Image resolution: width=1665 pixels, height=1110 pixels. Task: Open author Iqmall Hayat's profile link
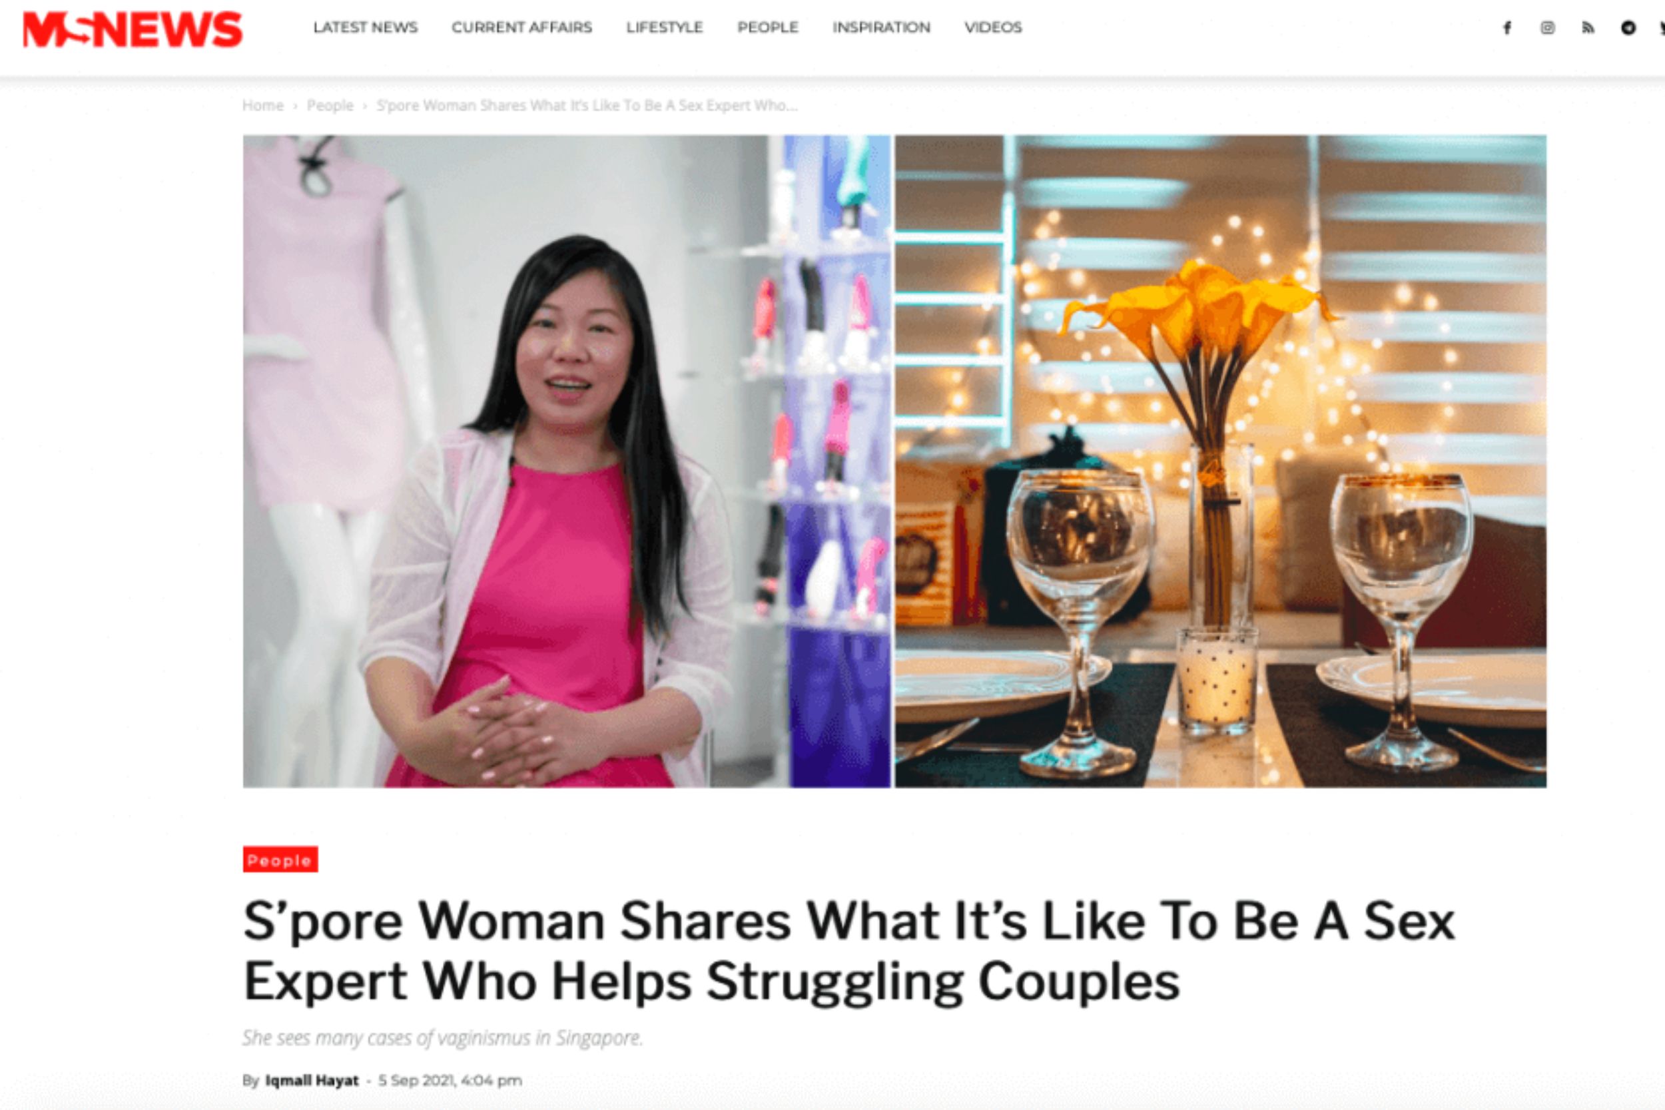coord(312,1080)
